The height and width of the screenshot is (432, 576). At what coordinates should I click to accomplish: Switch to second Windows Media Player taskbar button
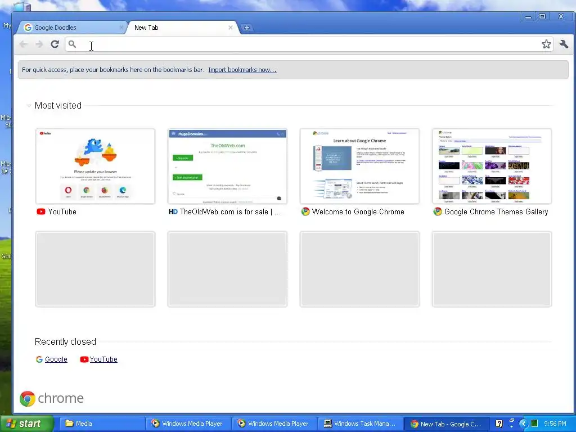274,424
